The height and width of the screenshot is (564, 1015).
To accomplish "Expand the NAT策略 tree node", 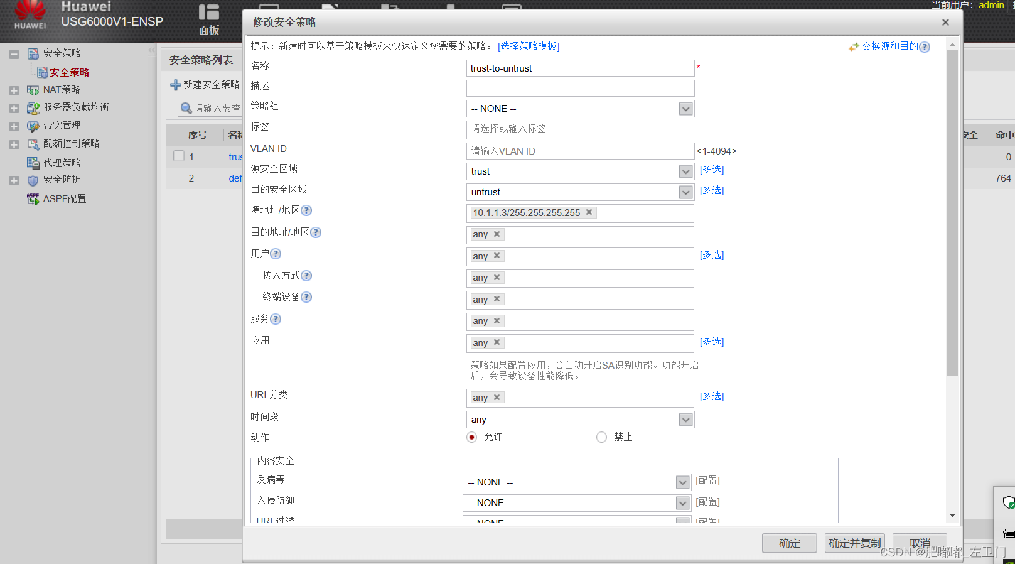I will pos(14,90).
